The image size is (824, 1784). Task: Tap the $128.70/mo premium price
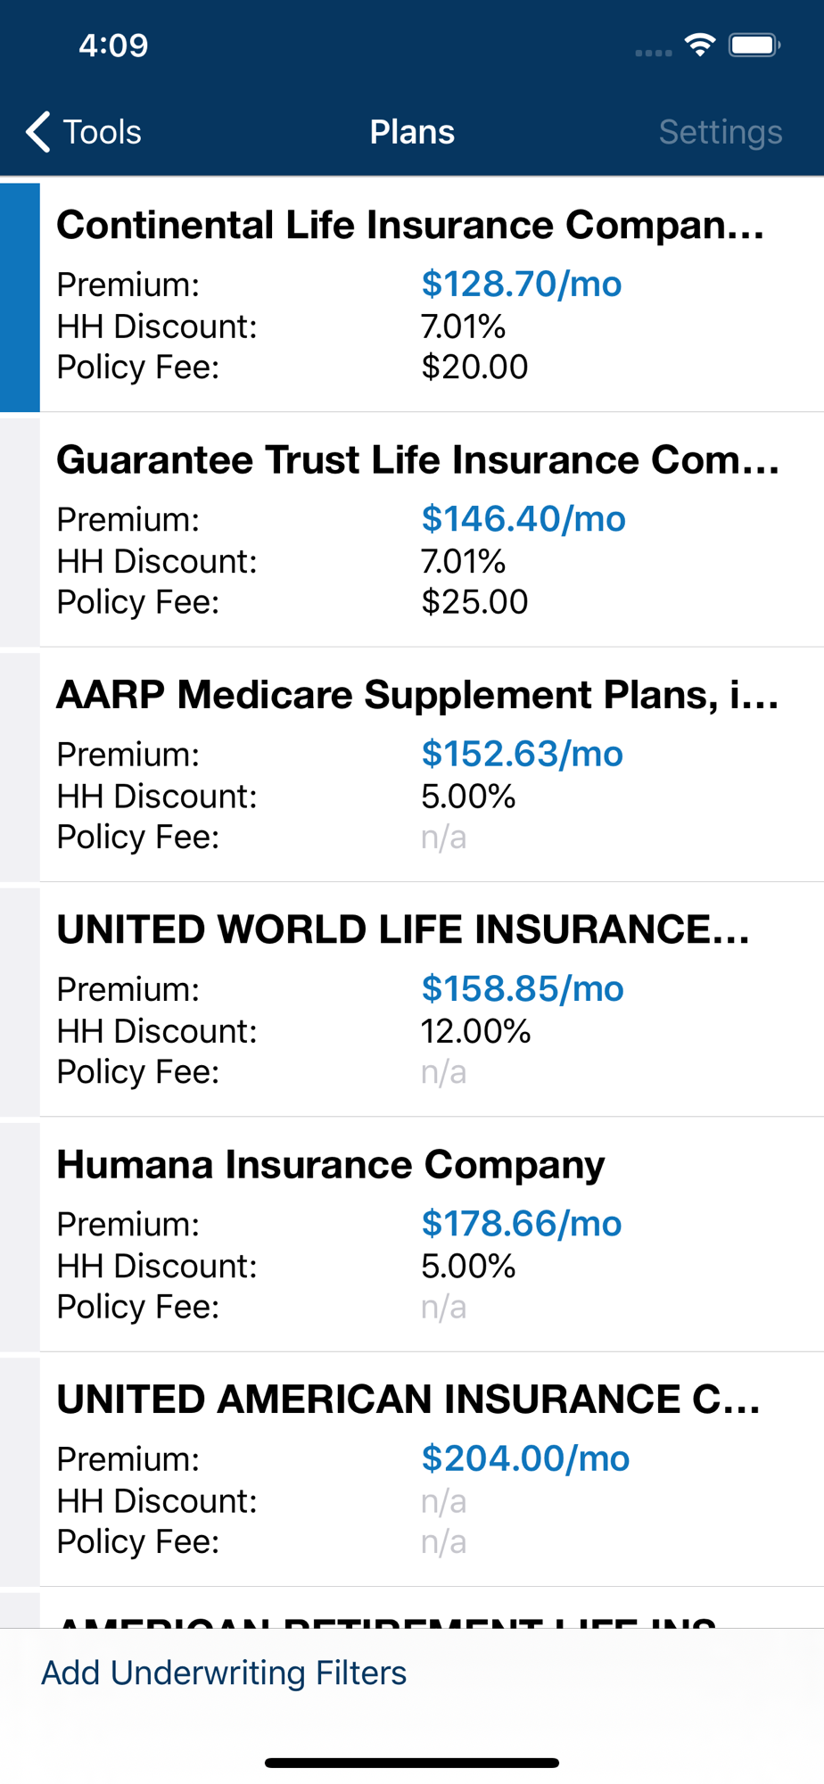click(522, 284)
